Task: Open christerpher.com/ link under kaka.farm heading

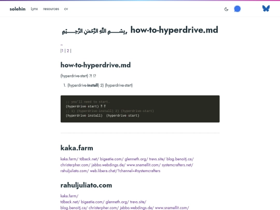Action: pos(75,165)
